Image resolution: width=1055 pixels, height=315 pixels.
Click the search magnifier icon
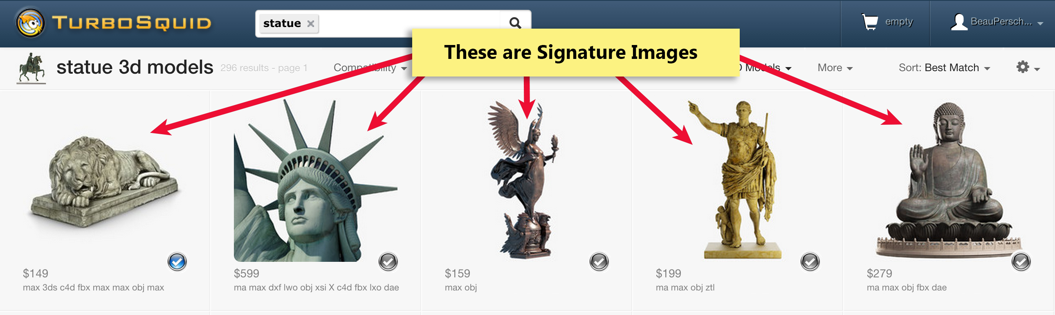click(515, 23)
